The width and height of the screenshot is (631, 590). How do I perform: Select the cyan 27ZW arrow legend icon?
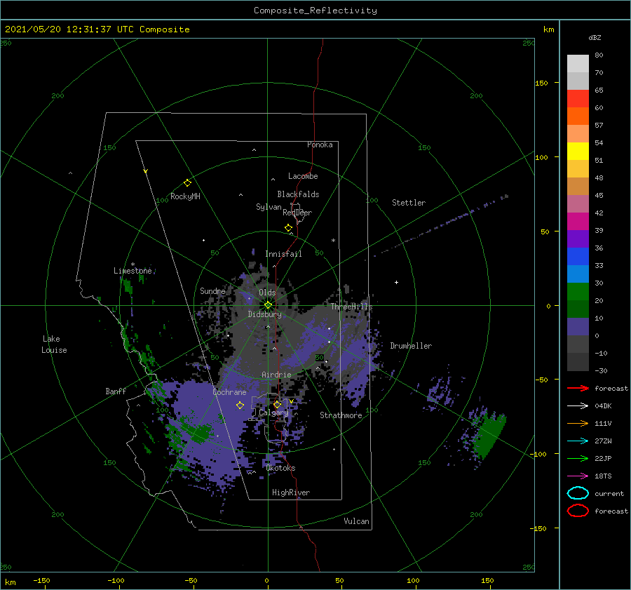tap(578, 441)
